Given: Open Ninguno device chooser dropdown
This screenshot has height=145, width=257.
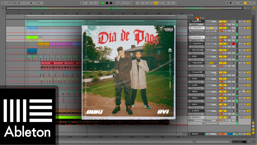Looking at the screenshot, I should (196, 24).
